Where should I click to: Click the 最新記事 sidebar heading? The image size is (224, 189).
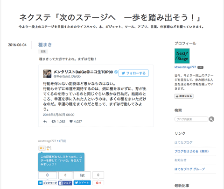(x=182, y=186)
